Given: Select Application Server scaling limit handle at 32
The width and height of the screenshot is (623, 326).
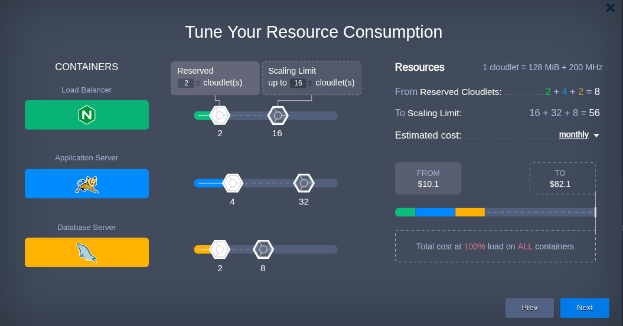Looking at the screenshot, I should (x=304, y=183).
